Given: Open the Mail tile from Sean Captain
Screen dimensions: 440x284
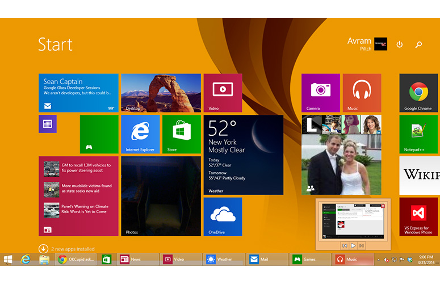Looking at the screenshot, I should point(78,93).
